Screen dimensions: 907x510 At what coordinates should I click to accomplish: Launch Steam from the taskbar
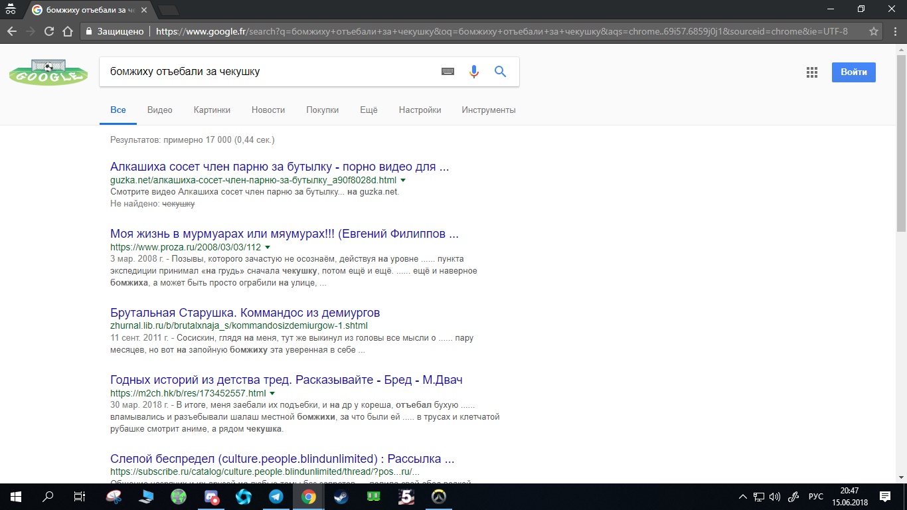click(x=341, y=497)
